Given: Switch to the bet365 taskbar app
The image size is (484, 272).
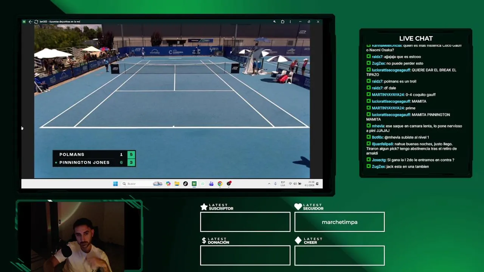Looking at the screenshot, I should (194, 184).
